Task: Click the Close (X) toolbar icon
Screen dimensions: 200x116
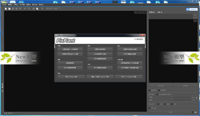Action: [x=20, y=9]
